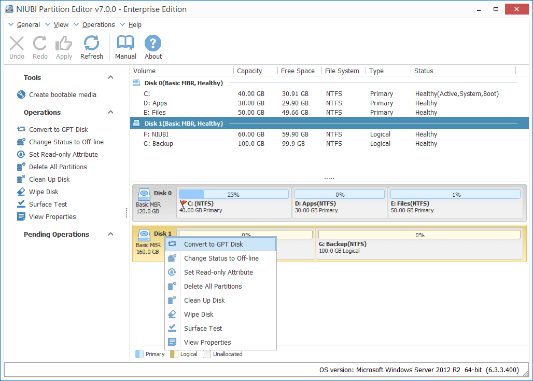Screen dimensions: 533x381
Task: Click Set Read-only Attribute icon in context menu
Action: (172, 272)
